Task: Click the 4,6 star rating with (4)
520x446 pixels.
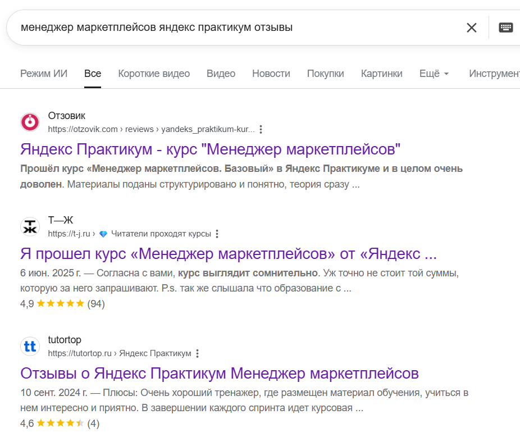Action: [60, 423]
